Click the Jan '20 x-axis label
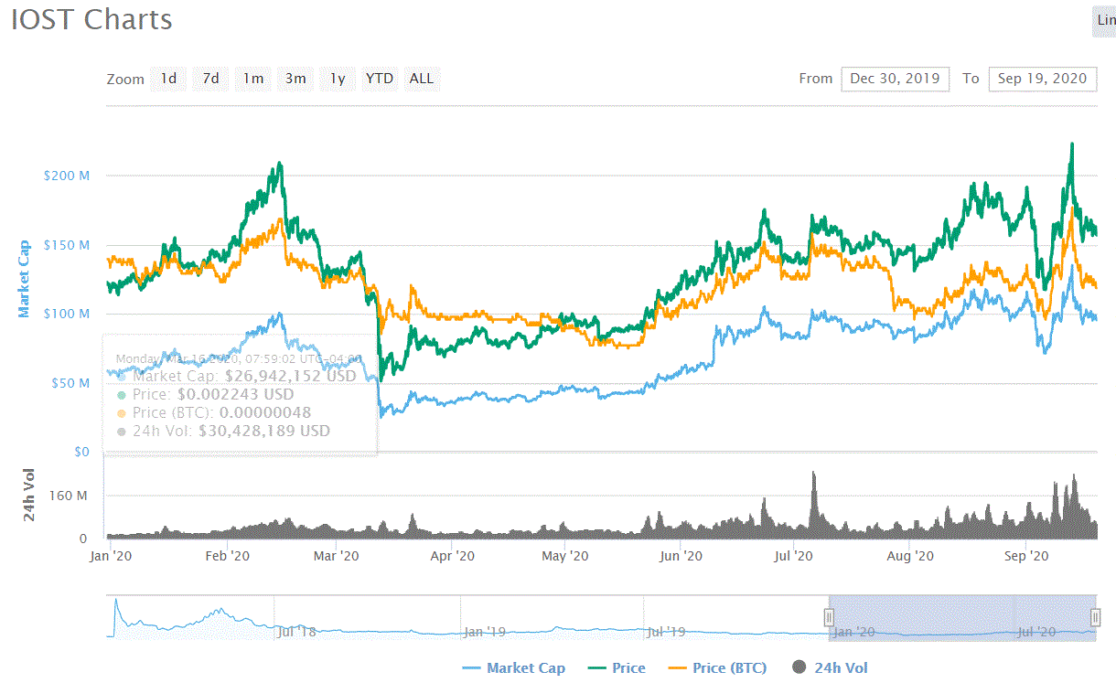Screen dimensions: 1116x683 pyautogui.click(x=112, y=555)
